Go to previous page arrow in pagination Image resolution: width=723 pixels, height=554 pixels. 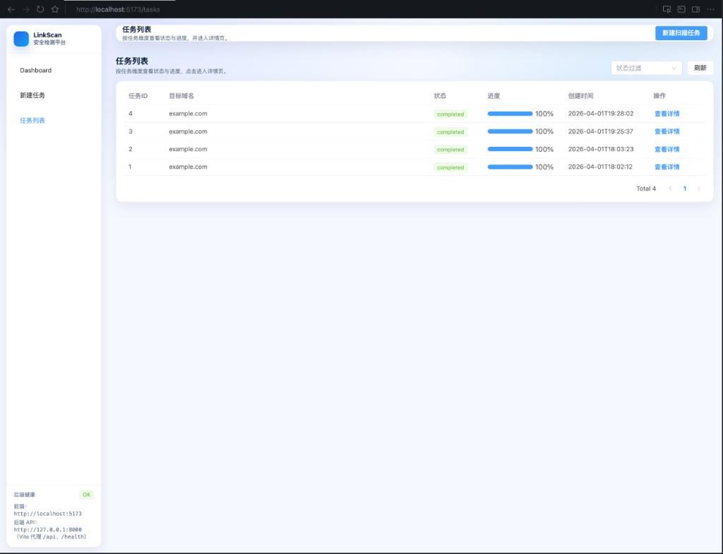coord(671,188)
